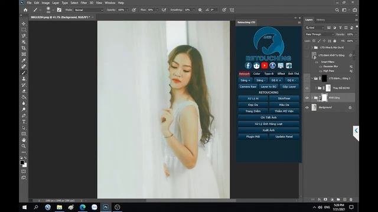Select the Eraser tool

point(24,91)
